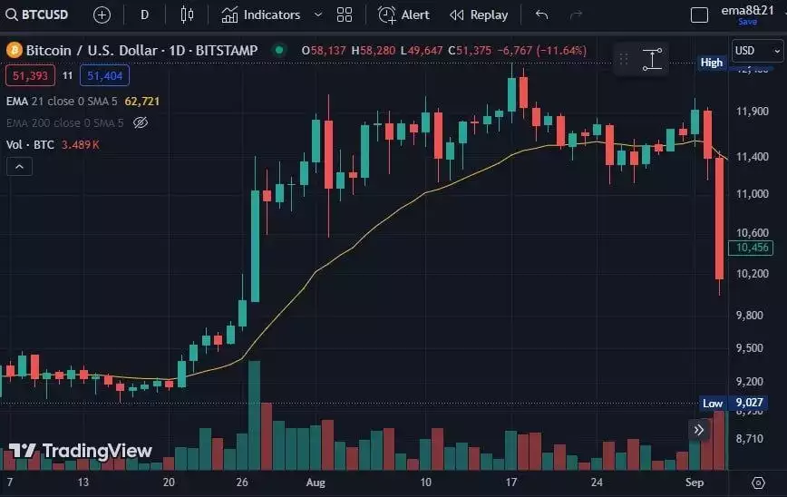Expand the arrow next to Indicators
Screen dimensions: 787x497
(x=317, y=15)
